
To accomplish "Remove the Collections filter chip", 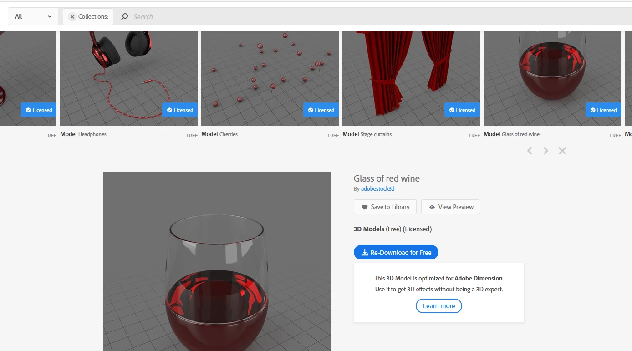I will 72,16.
